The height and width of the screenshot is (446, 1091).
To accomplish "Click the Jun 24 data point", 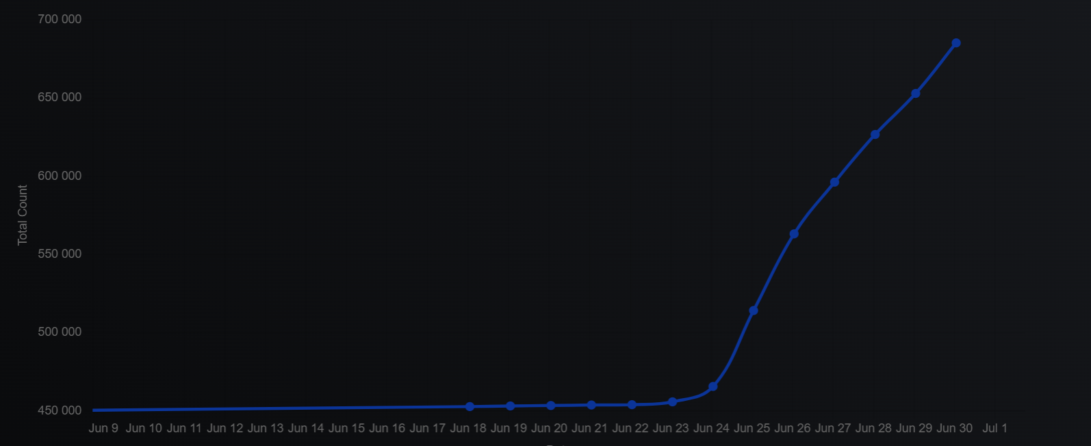I will (x=713, y=386).
